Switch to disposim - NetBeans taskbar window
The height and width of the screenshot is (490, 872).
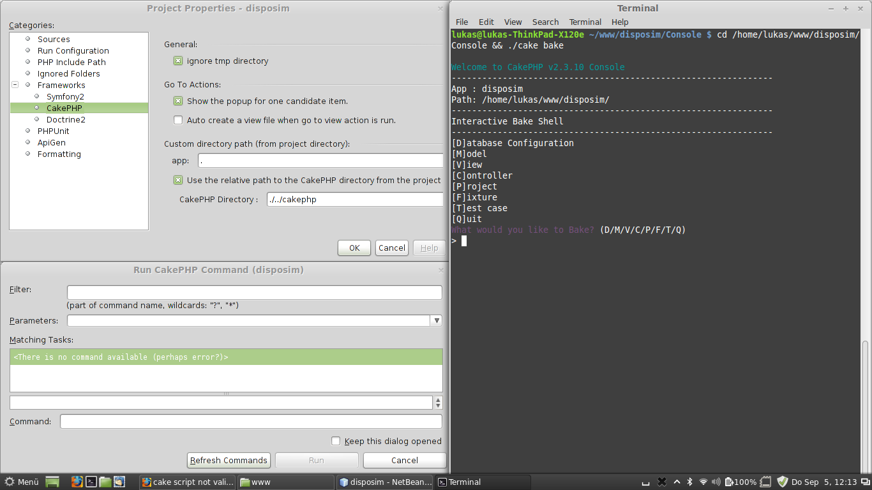[x=386, y=482]
